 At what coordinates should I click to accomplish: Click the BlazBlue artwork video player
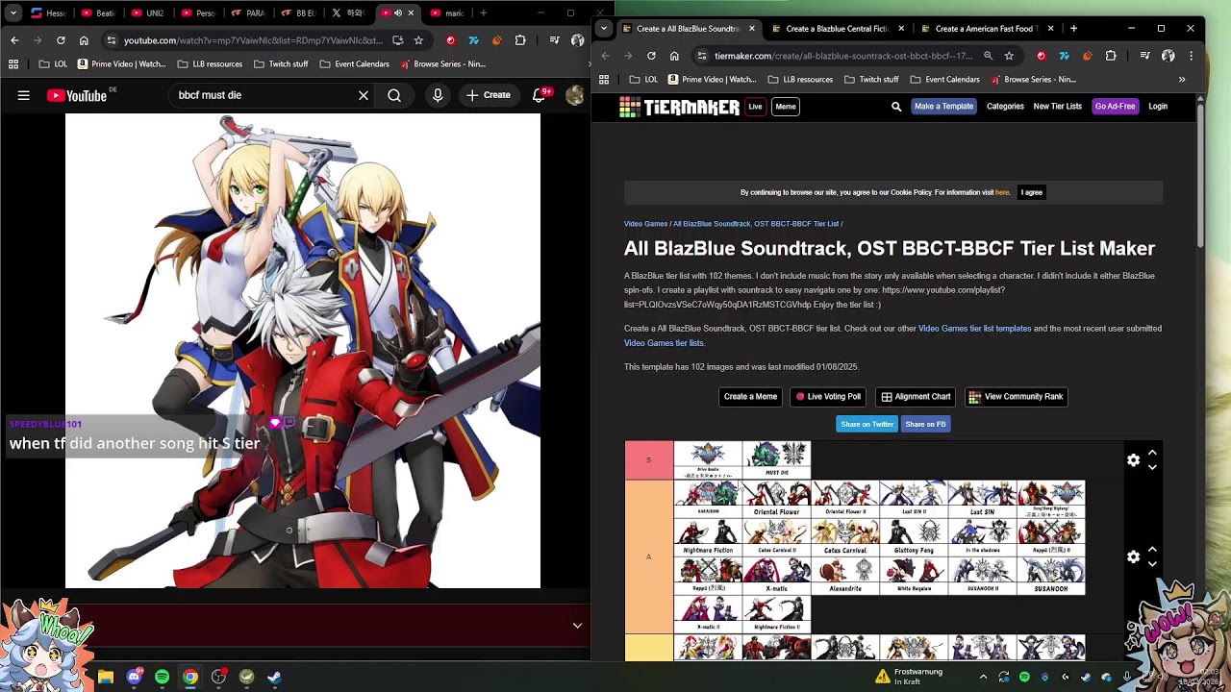(x=303, y=351)
